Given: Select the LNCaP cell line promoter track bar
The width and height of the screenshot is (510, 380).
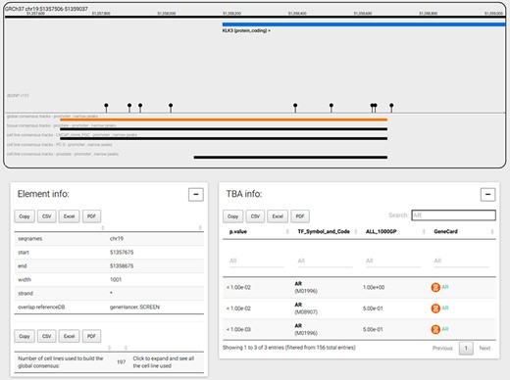Looking at the screenshot, I should click(224, 139).
